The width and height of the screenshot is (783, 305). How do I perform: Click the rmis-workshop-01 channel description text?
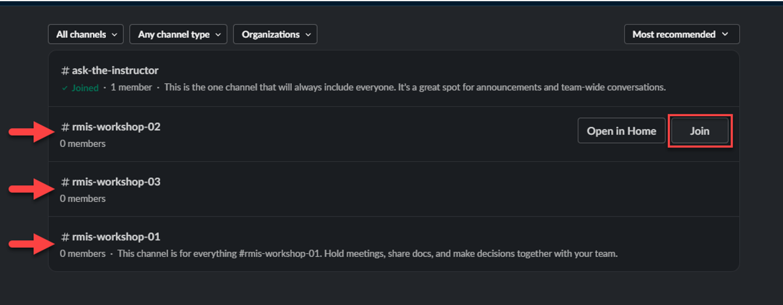367,253
